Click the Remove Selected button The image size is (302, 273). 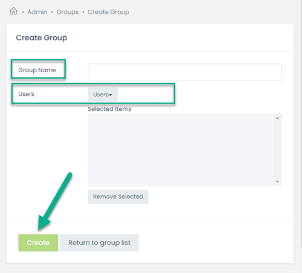tap(118, 196)
